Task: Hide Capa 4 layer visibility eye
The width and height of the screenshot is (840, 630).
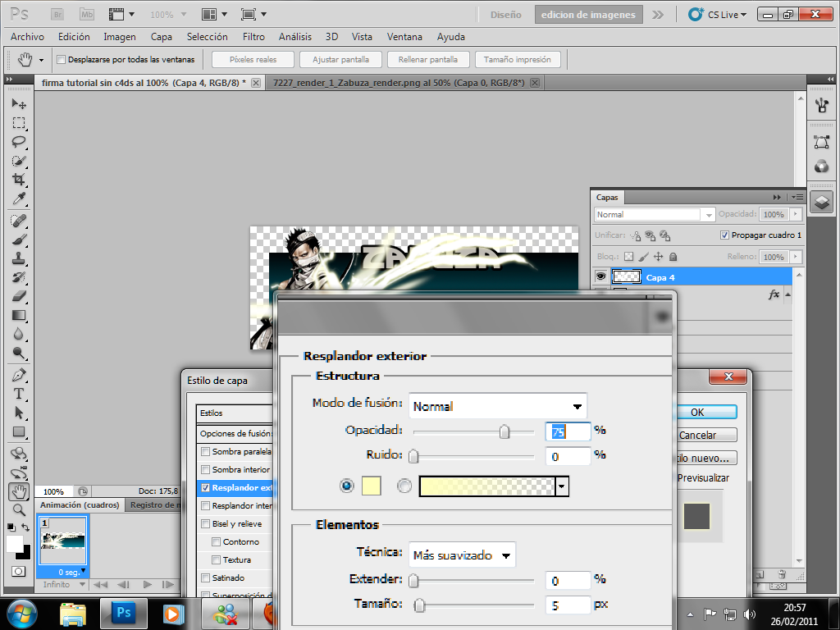Action: pyautogui.click(x=600, y=276)
